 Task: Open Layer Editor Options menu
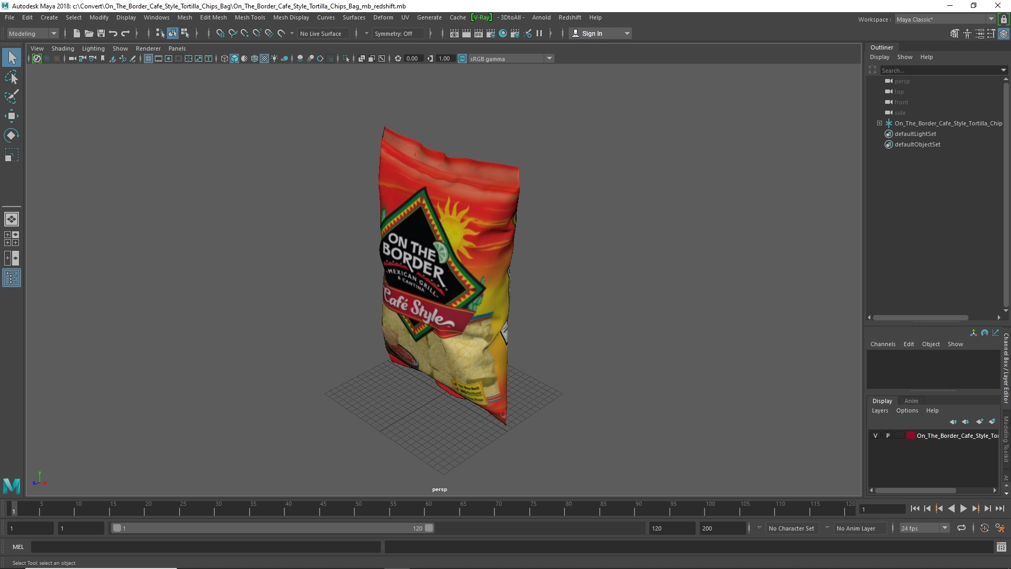907,410
